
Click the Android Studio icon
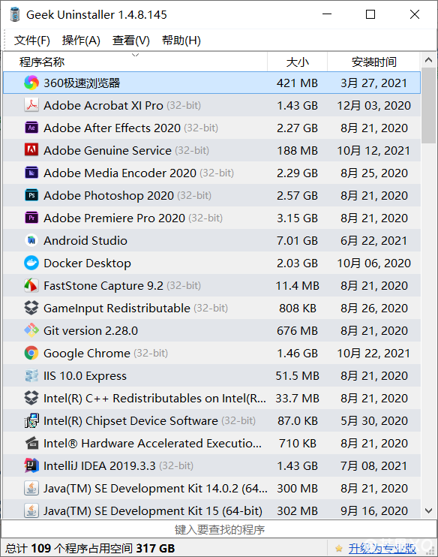(x=31, y=240)
